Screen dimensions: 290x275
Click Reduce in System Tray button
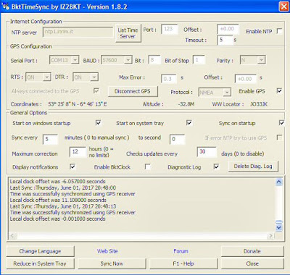click(x=40, y=263)
